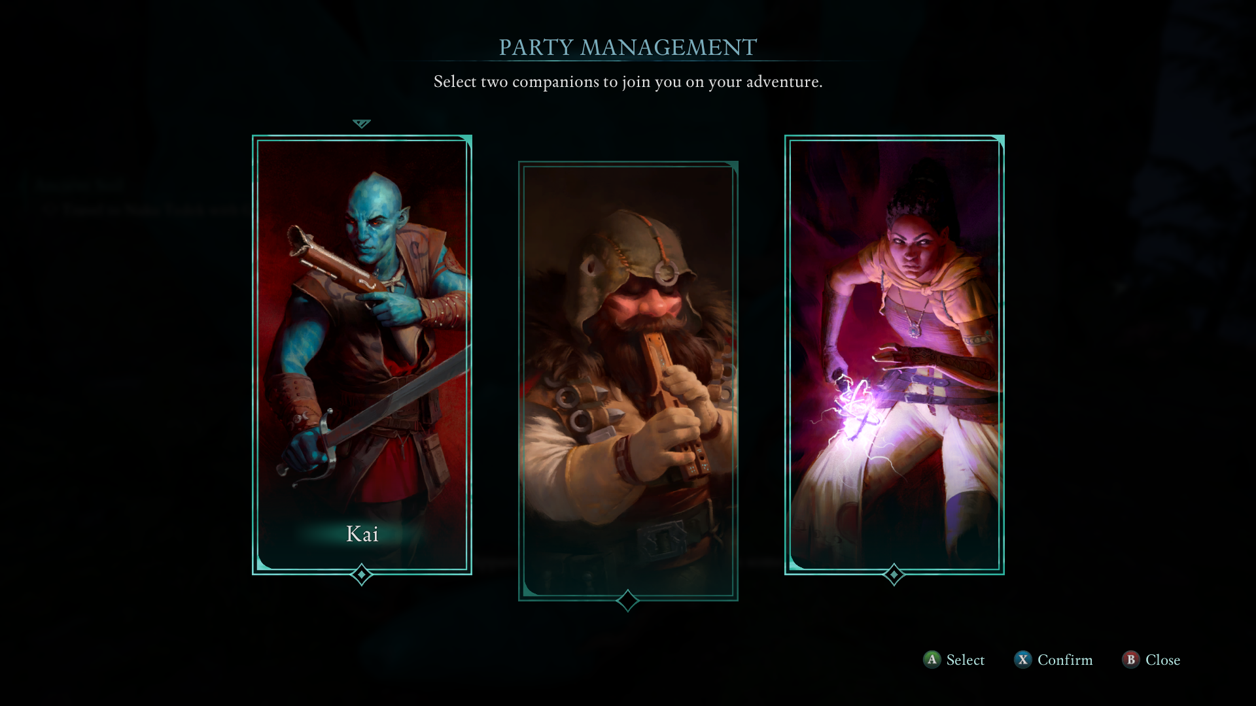Click the red B button icon
The width and height of the screenshot is (1256, 706).
[1130, 660]
